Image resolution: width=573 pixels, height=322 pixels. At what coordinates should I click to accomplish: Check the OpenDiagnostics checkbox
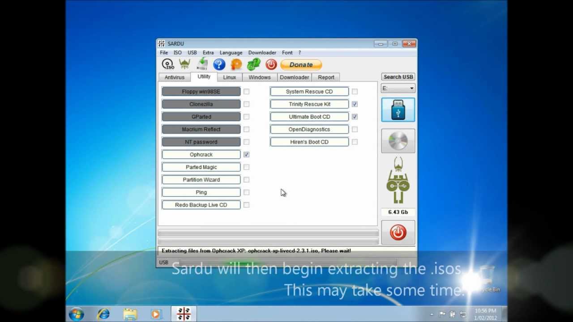(x=355, y=129)
